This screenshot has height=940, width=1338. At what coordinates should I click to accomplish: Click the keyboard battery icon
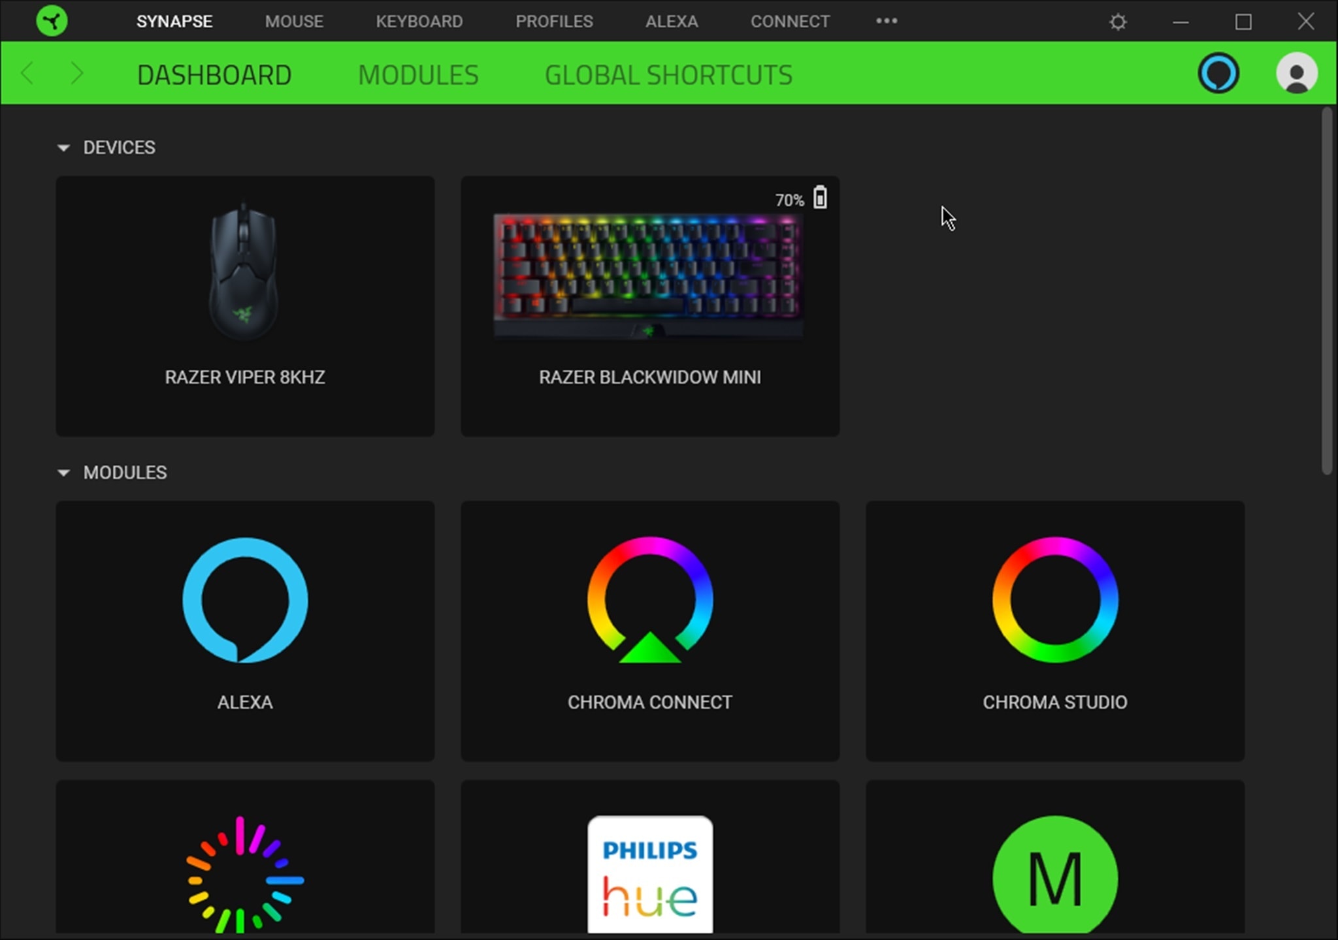[x=820, y=197]
